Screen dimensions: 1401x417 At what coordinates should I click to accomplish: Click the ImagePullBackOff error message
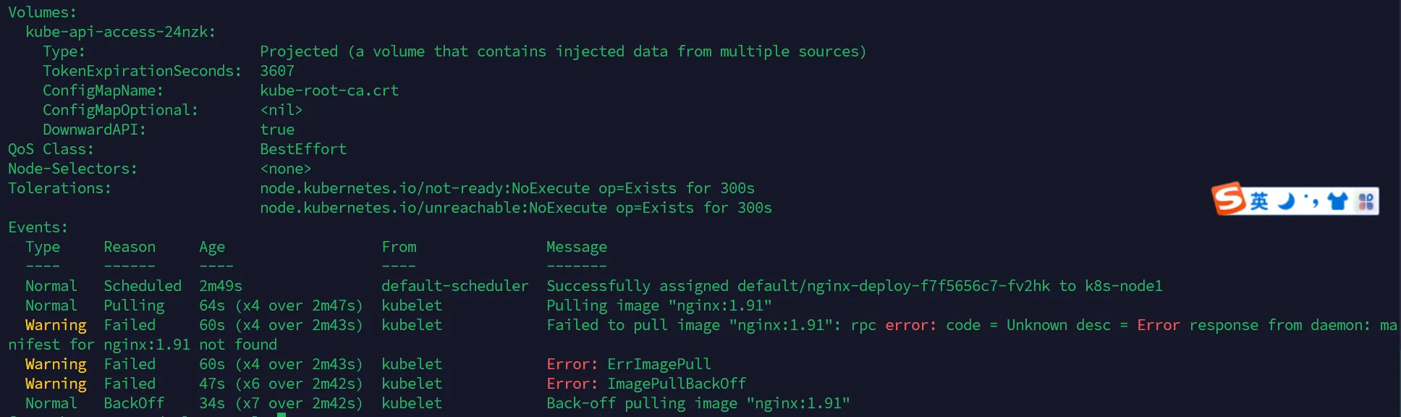pos(676,384)
